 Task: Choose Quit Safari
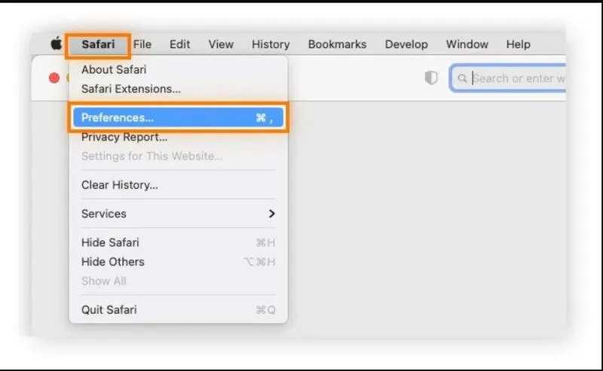178,309
